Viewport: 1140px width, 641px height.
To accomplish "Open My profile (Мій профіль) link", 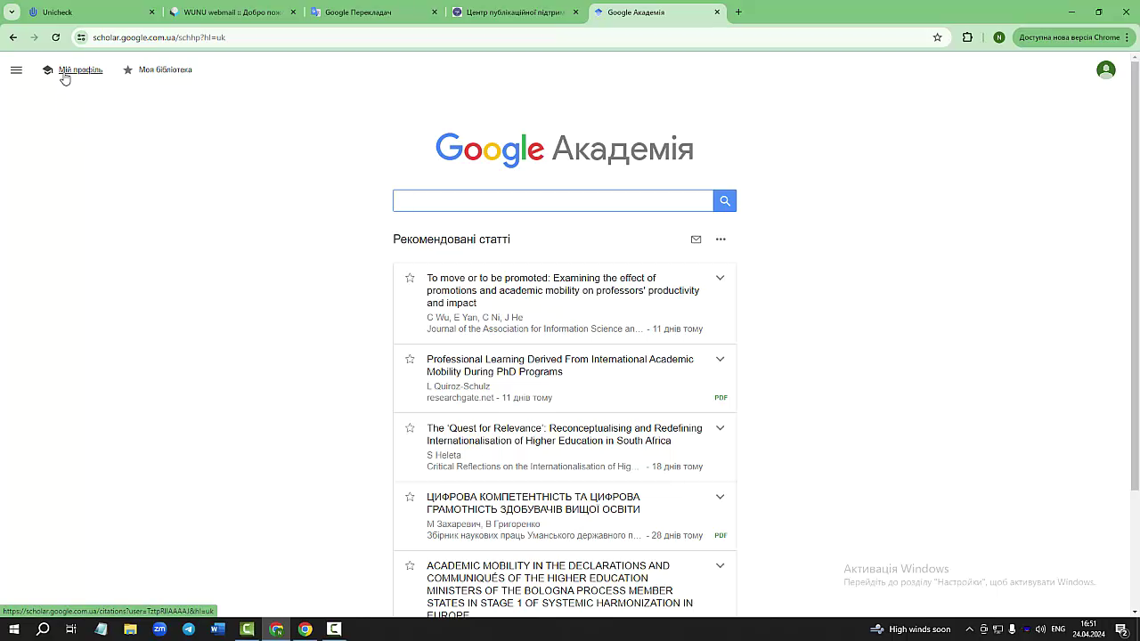I will 72,69.
